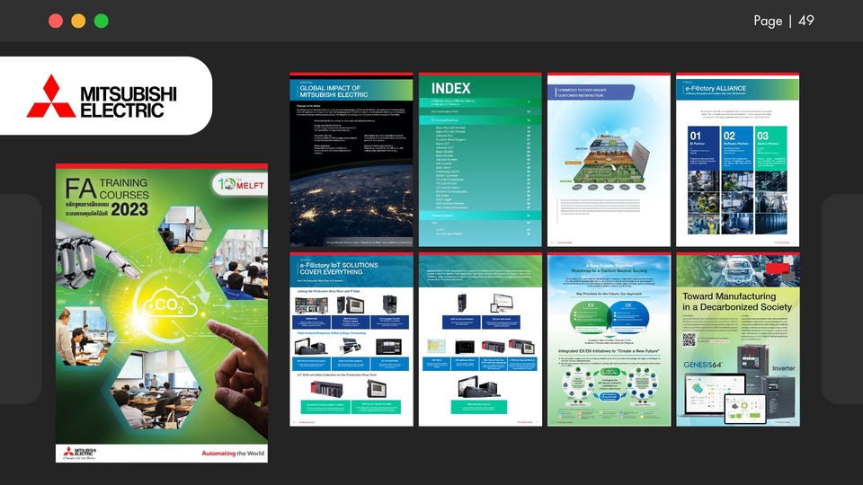This screenshot has height=485, width=863.
Task: Click the QR code on the Decarbonized Society page
Action: (x=690, y=339)
